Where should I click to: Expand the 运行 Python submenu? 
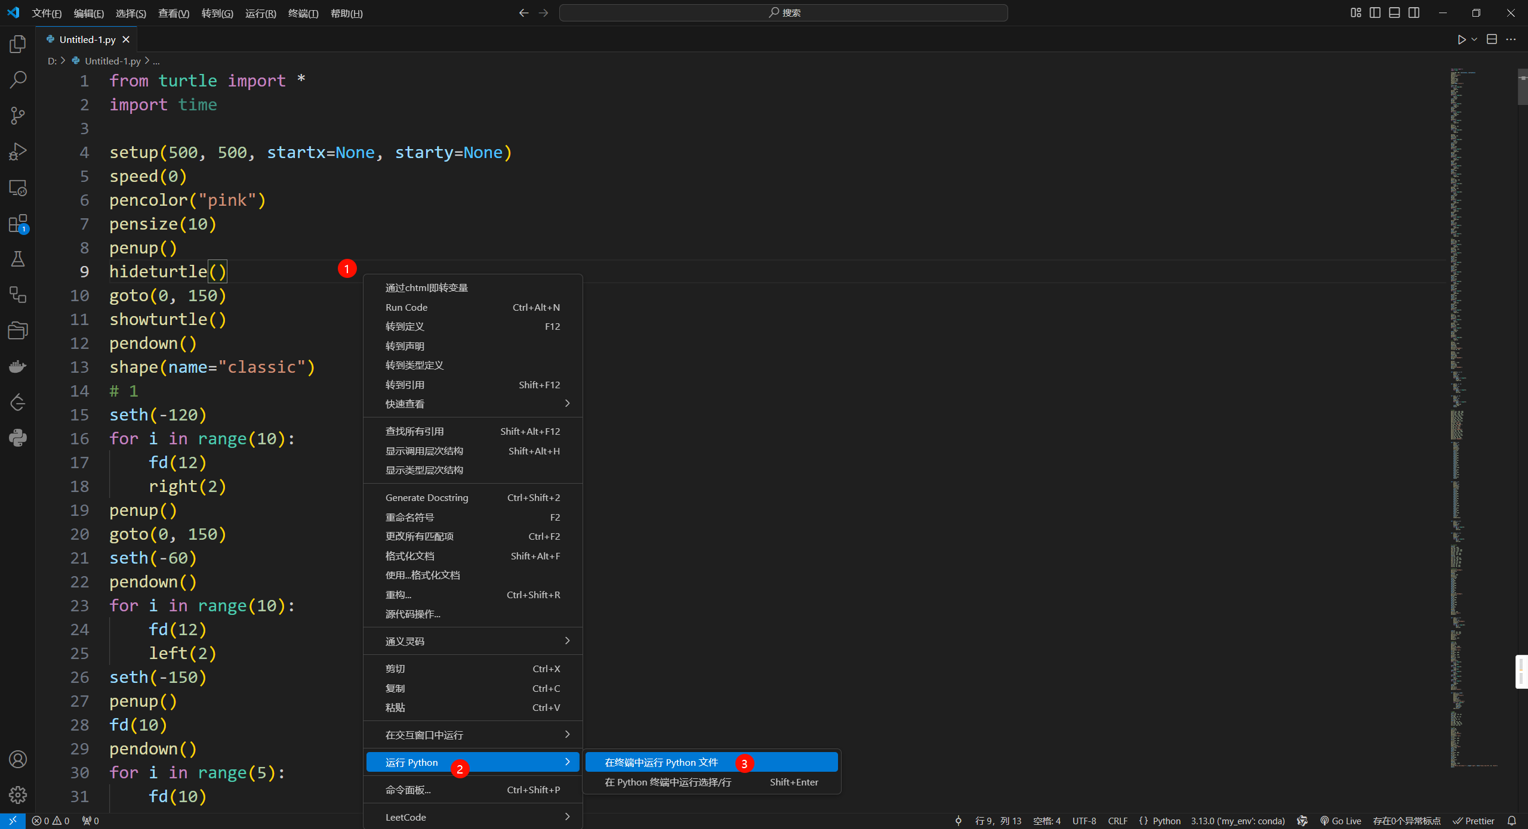point(473,762)
